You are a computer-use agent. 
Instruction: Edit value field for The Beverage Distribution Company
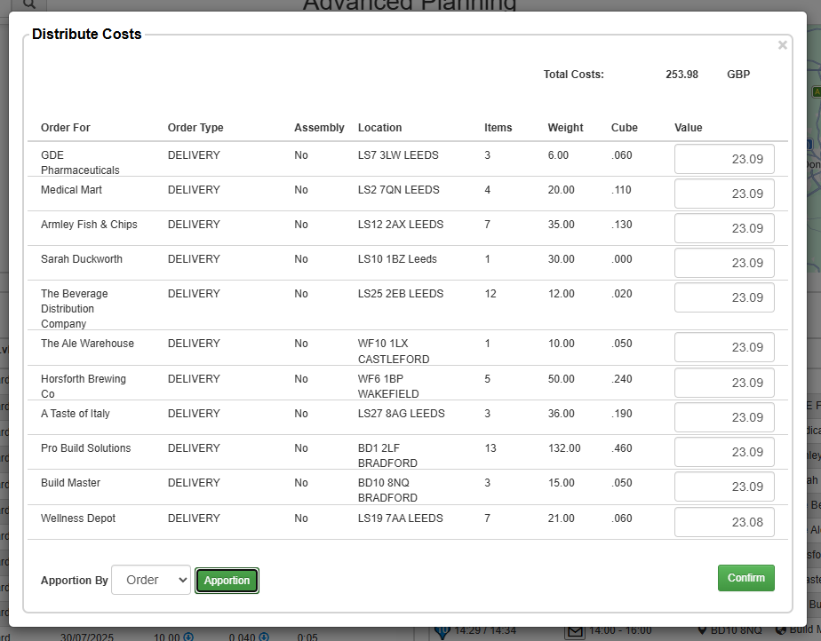724,297
